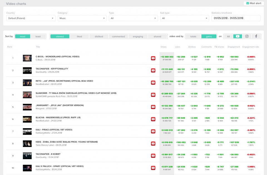Image resolution: width=267 pixels, height=175 pixels.
Task: Open YouTube icon for Kękę Zoba row
Action: [153, 144]
